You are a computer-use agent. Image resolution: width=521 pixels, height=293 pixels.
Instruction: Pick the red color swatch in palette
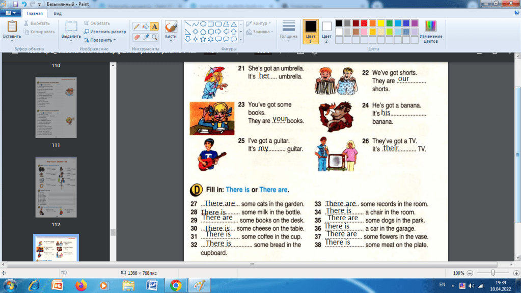pos(364,23)
